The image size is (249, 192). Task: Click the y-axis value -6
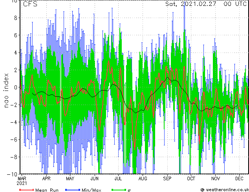(x=14, y=139)
